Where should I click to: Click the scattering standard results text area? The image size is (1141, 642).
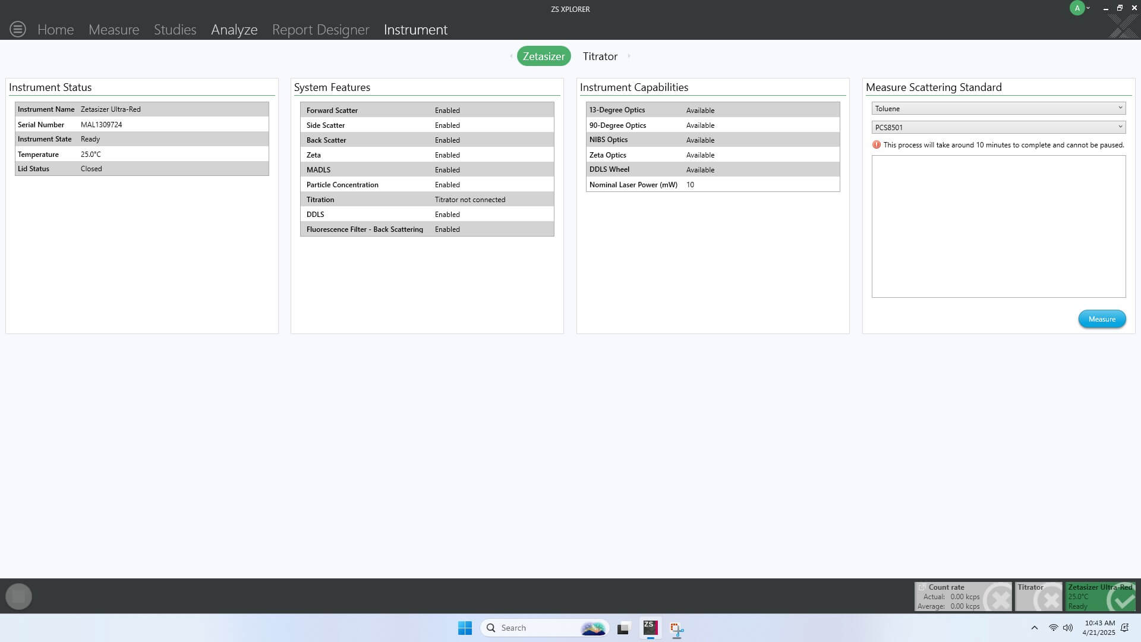tap(998, 226)
